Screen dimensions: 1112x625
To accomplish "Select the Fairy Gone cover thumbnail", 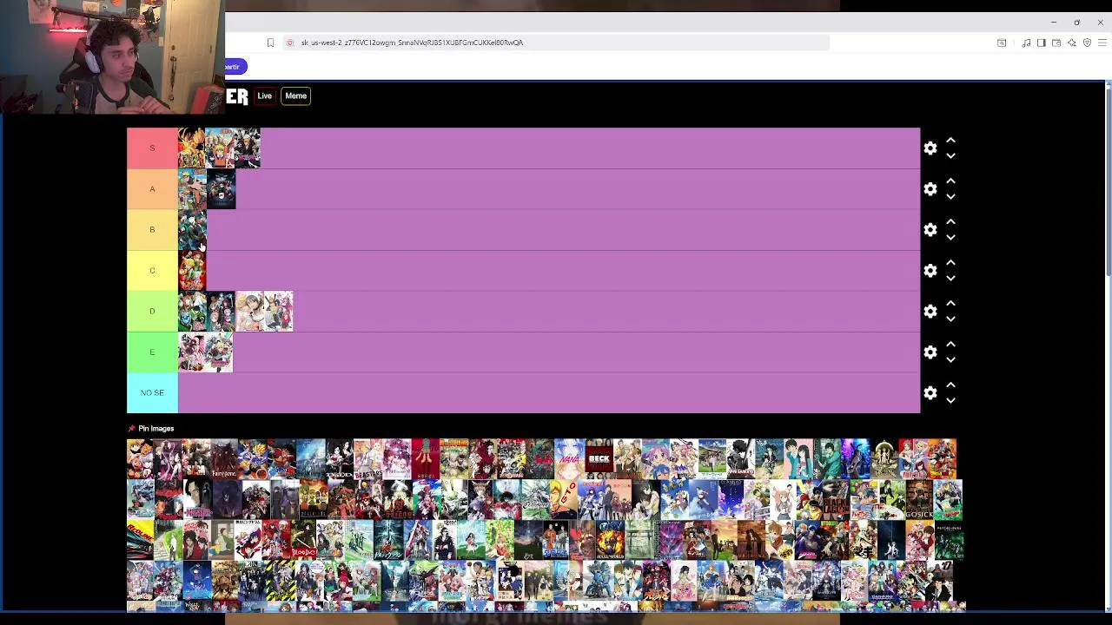I will click(224, 459).
